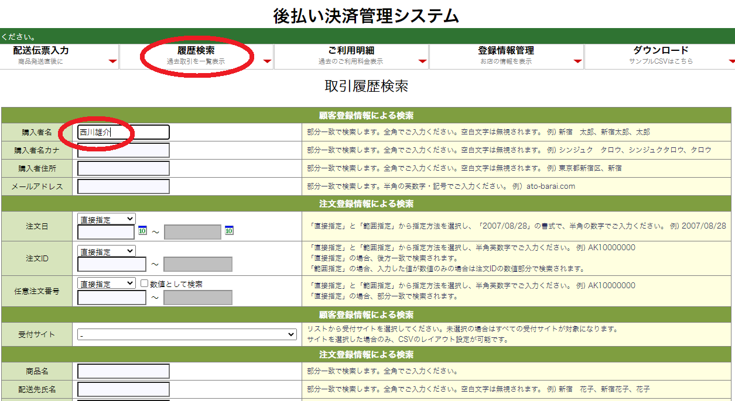735x401 pixels.
Task: Click red arrow beside 履歴検索 menu
Action: (267, 61)
